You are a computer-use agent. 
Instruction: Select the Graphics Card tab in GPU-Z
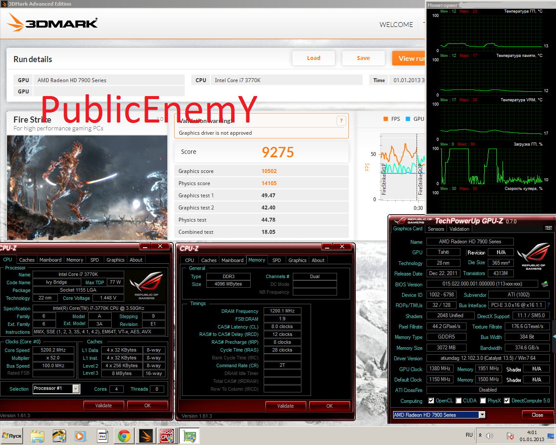pos(408,229)
